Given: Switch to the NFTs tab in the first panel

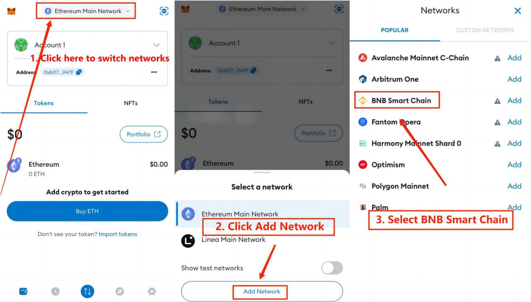Looking at the screenshot, I should [131, 103].
